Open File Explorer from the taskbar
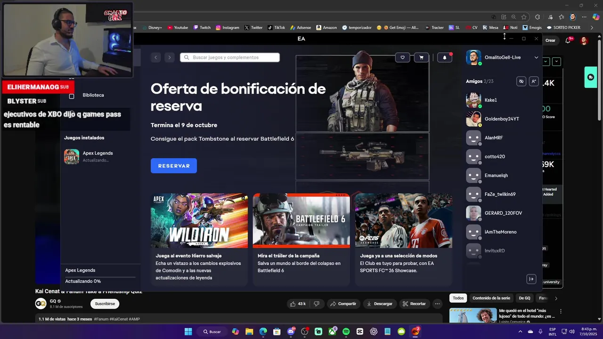The width and height of the screenshot is (603, 339). tap(249, 331)
